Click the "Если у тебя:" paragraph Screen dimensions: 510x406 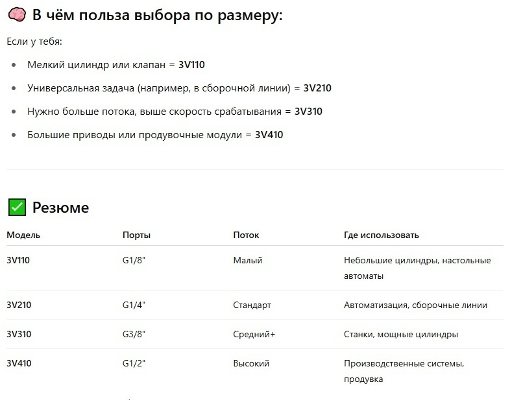tap(34, 42)
